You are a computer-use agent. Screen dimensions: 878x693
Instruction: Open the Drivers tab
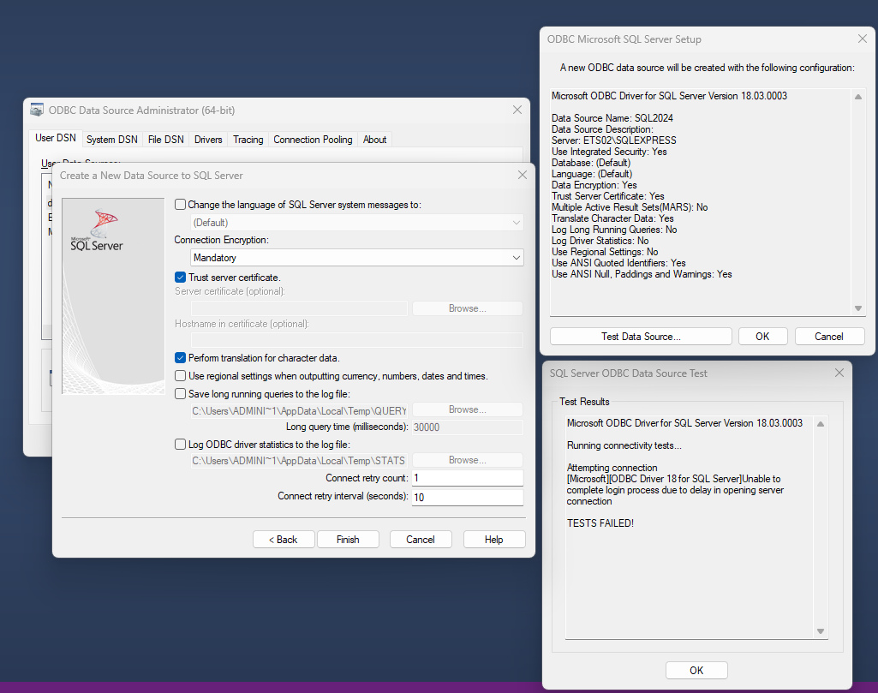(208, 140)
